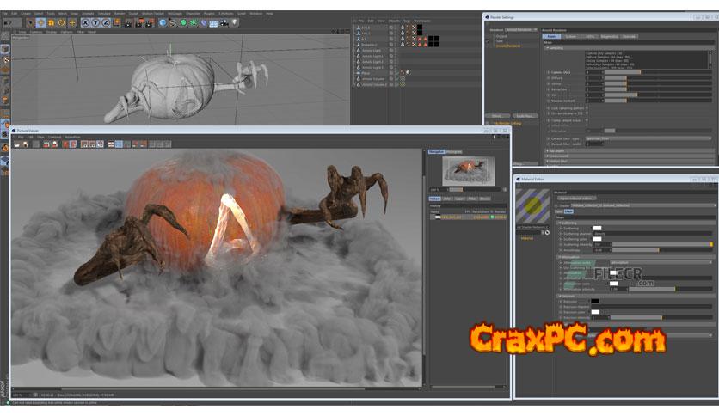
Task: Activate the Move tool in the top toolbar
Action: (40, 22)
